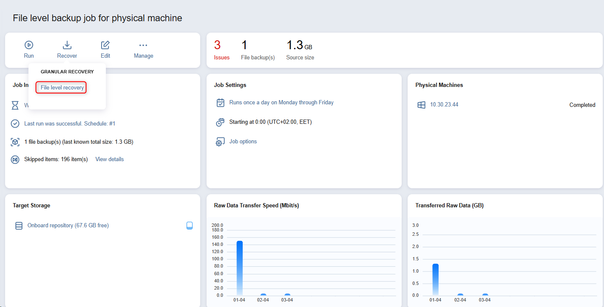Click the skipped items icon
The width and height of the screenshot is (604, 307).
click(15, 159)
